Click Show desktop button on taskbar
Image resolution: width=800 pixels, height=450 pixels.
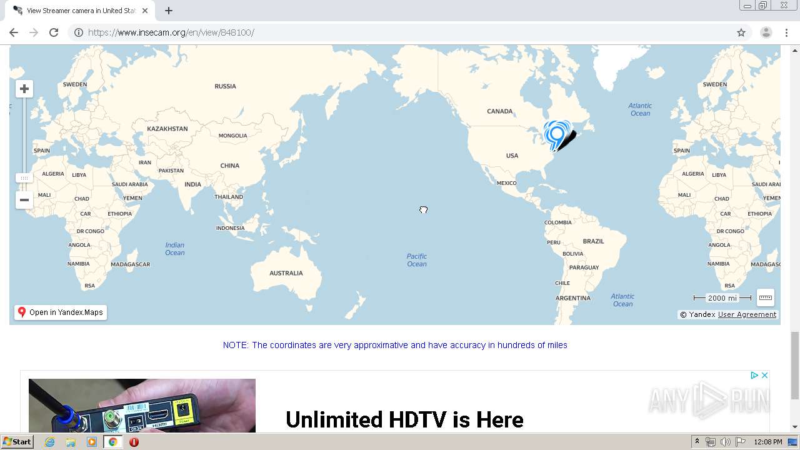(x=793, y=442)
